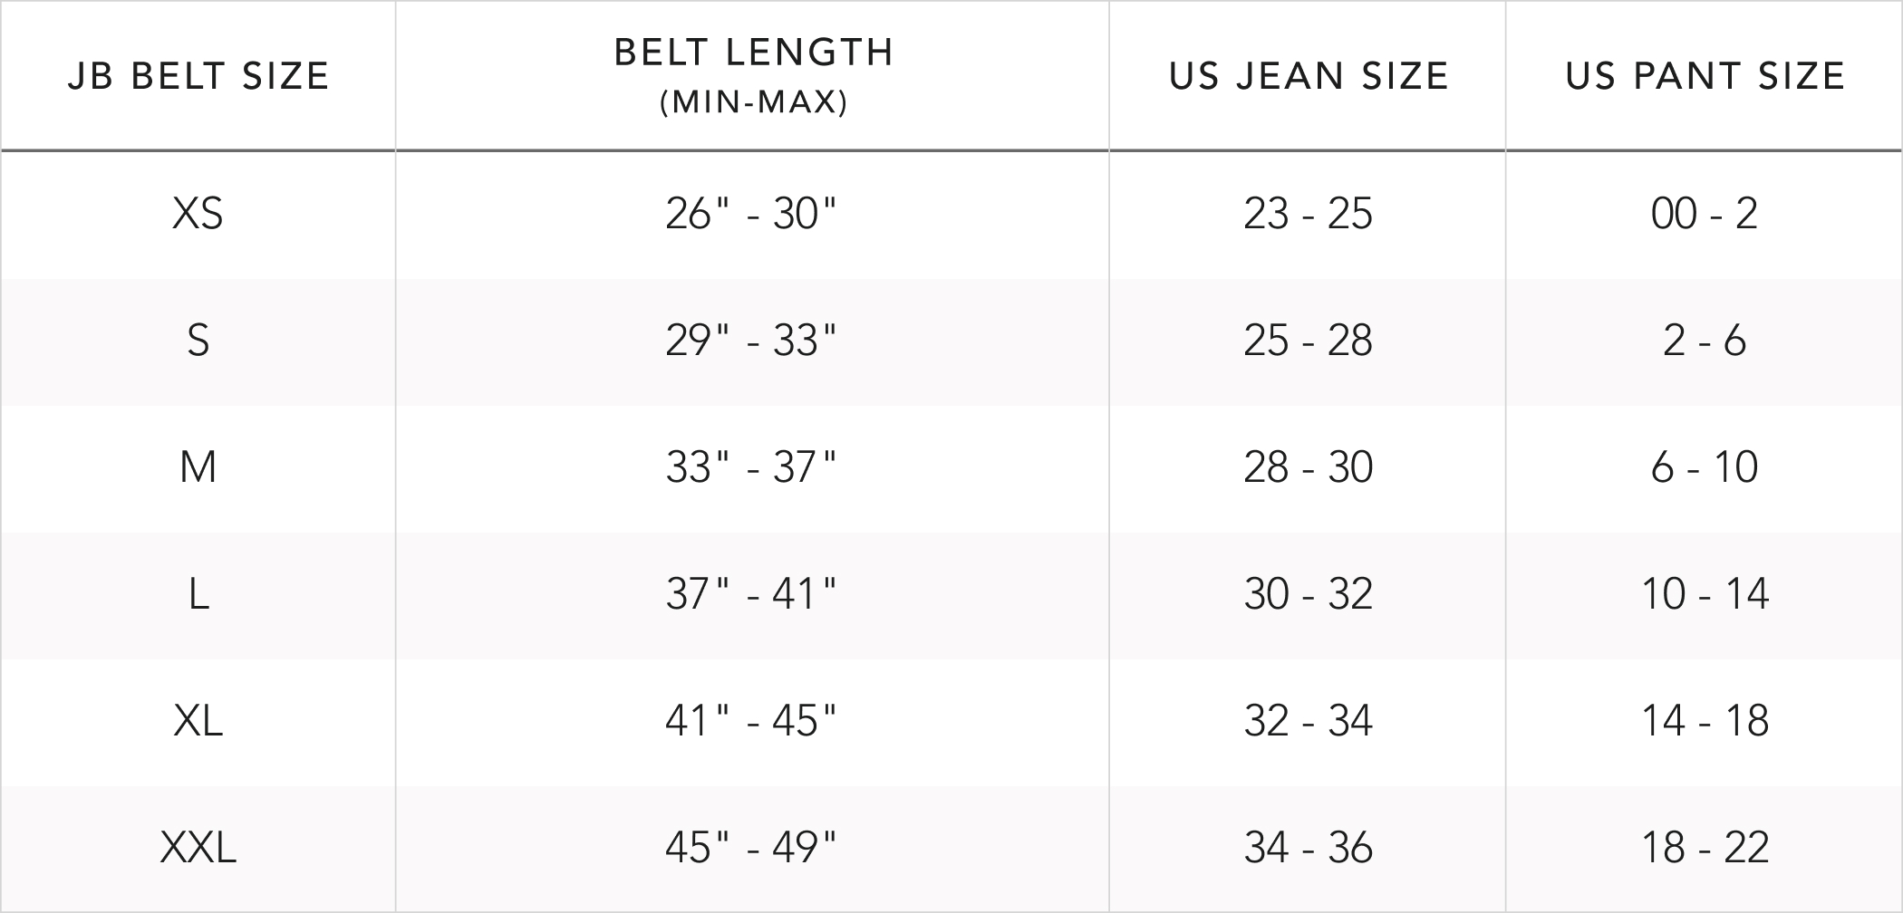Click the 33" - 37" belt length value
Screen dimensions: 1903x913
(750, 467)
